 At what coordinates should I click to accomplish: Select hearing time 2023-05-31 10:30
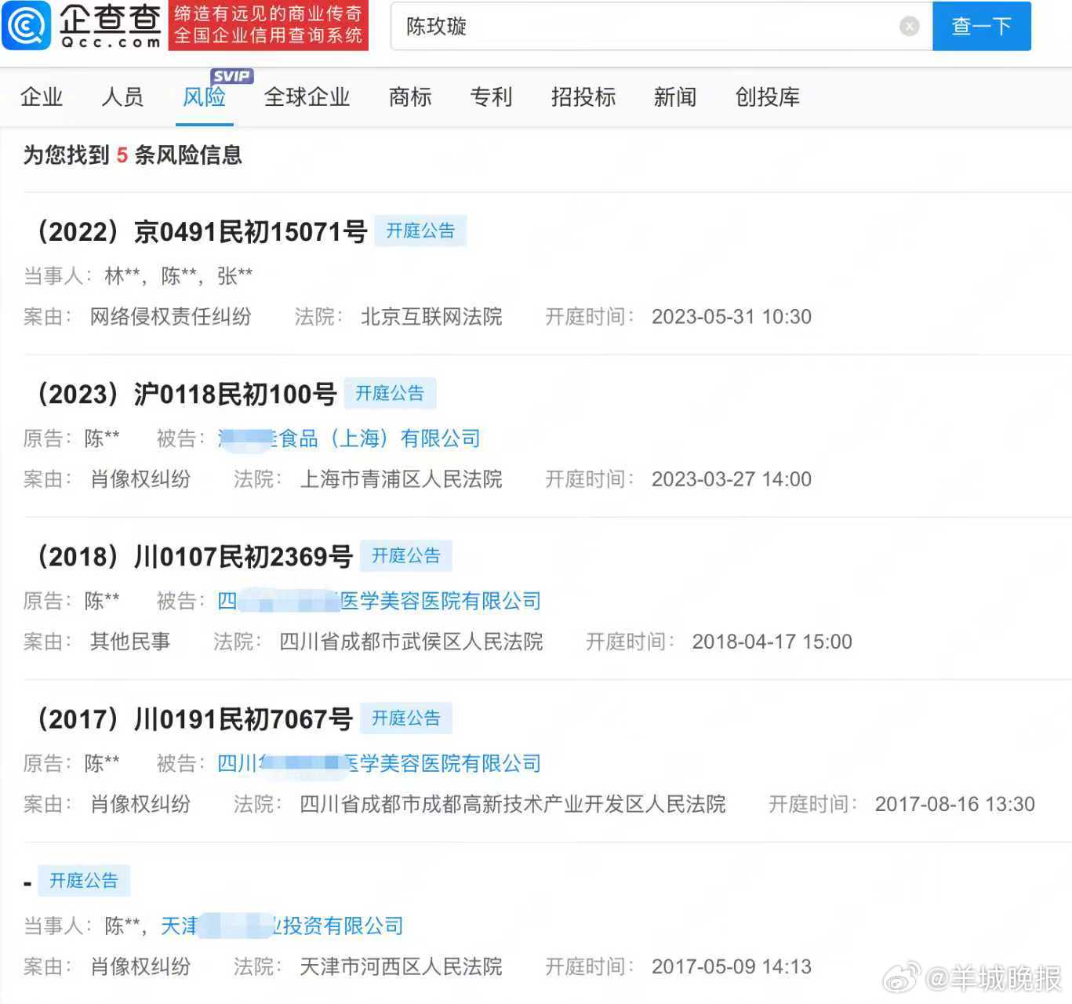coord(732,317)
